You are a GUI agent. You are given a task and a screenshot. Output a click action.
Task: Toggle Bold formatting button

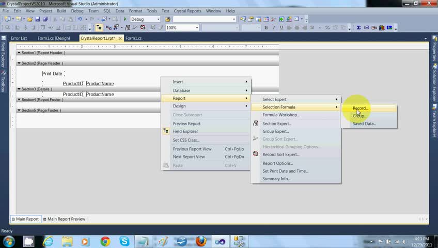(x=266, y=27)
